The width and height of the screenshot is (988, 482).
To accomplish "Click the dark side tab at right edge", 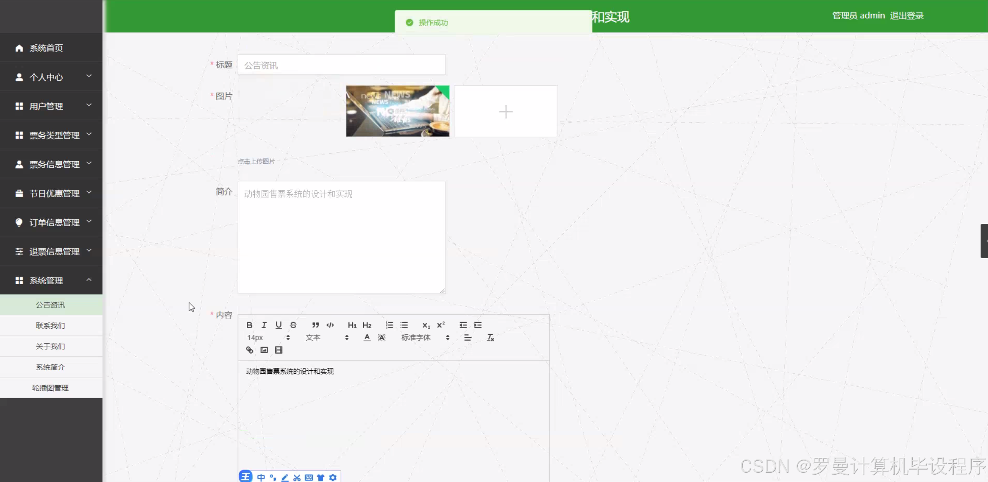I will pyautogui.click(x=984, y=241).
